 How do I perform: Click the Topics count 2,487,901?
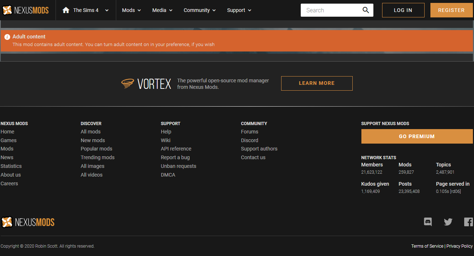point(445,172)
